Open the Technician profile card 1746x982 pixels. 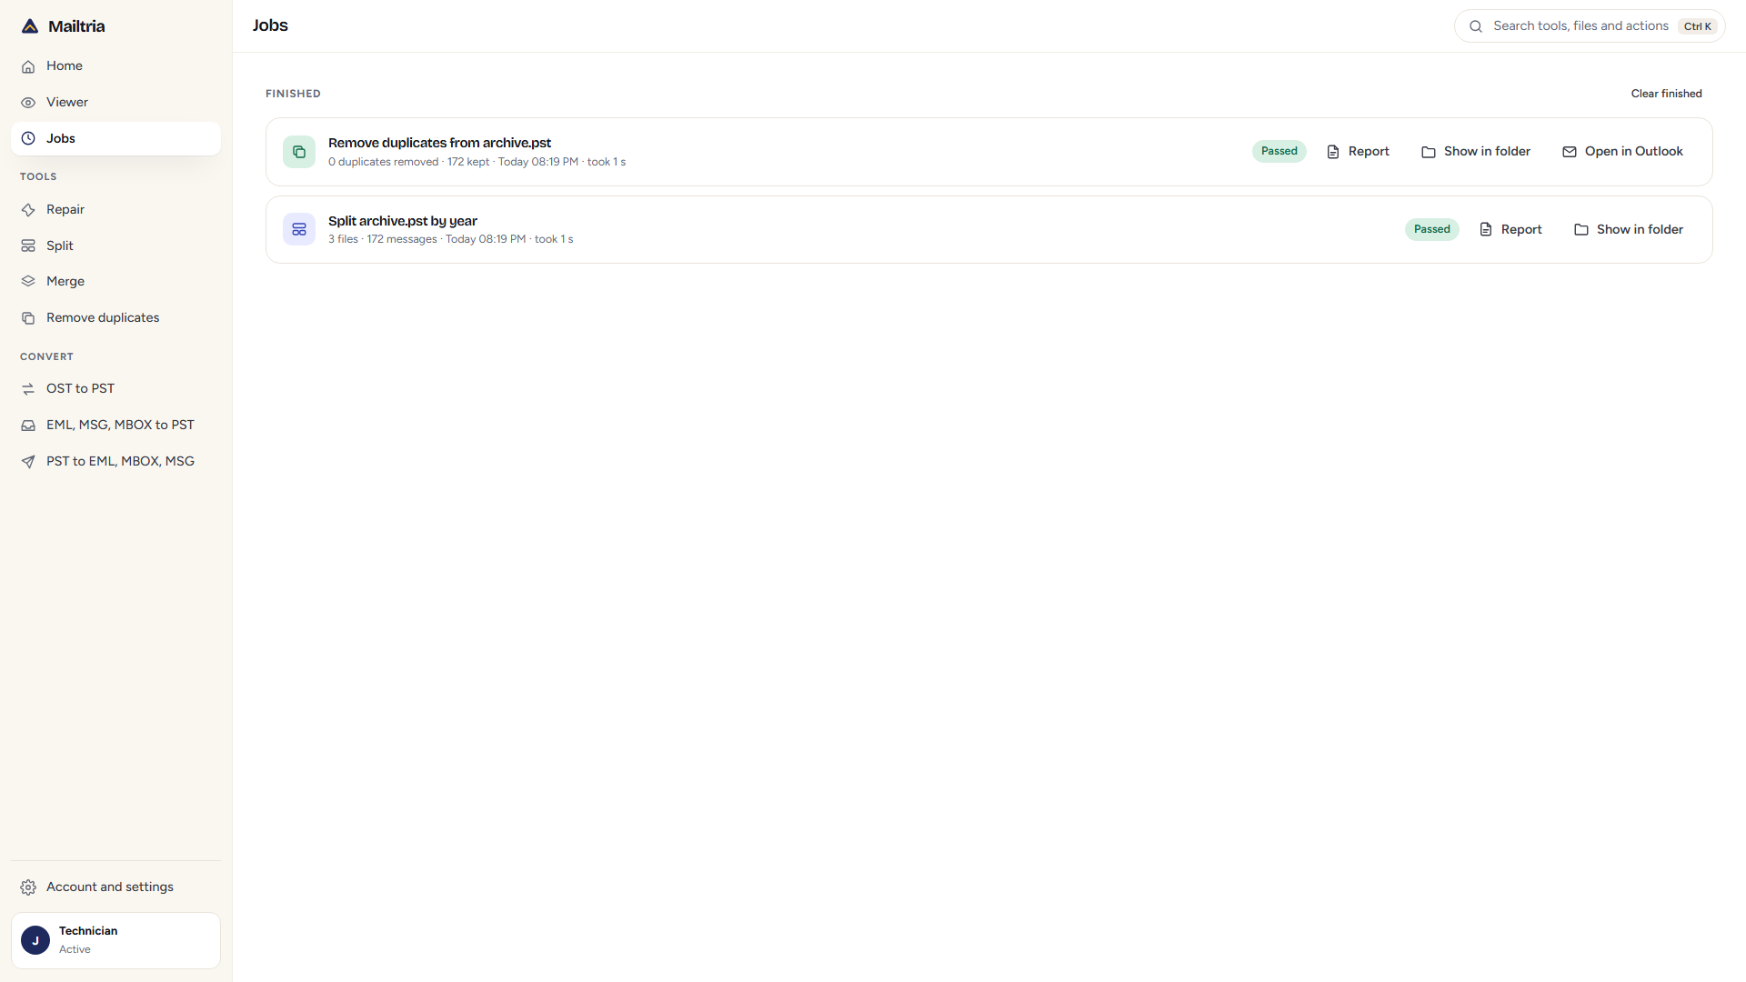coord(115,940)
